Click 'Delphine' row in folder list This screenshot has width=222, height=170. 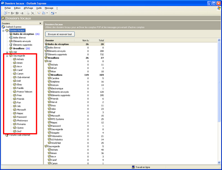(x=74, y=82)
